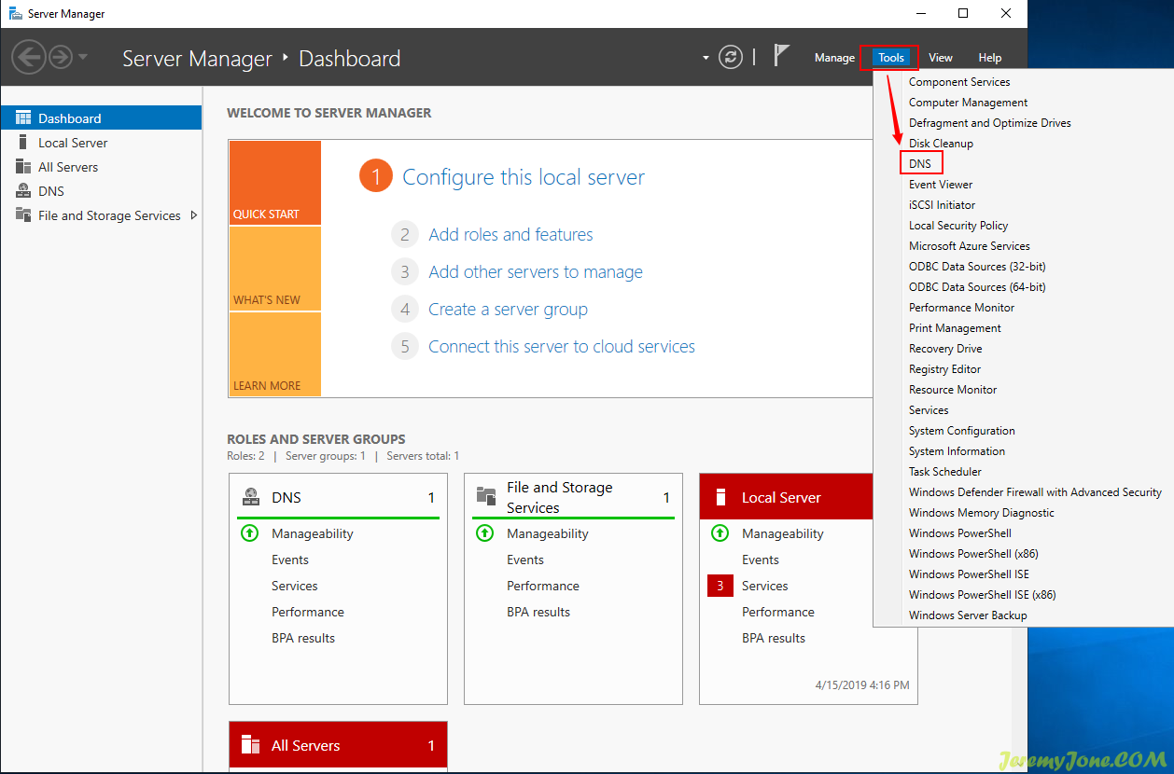Click Create a server group link
1174x774 pixels.
(508, 310)
